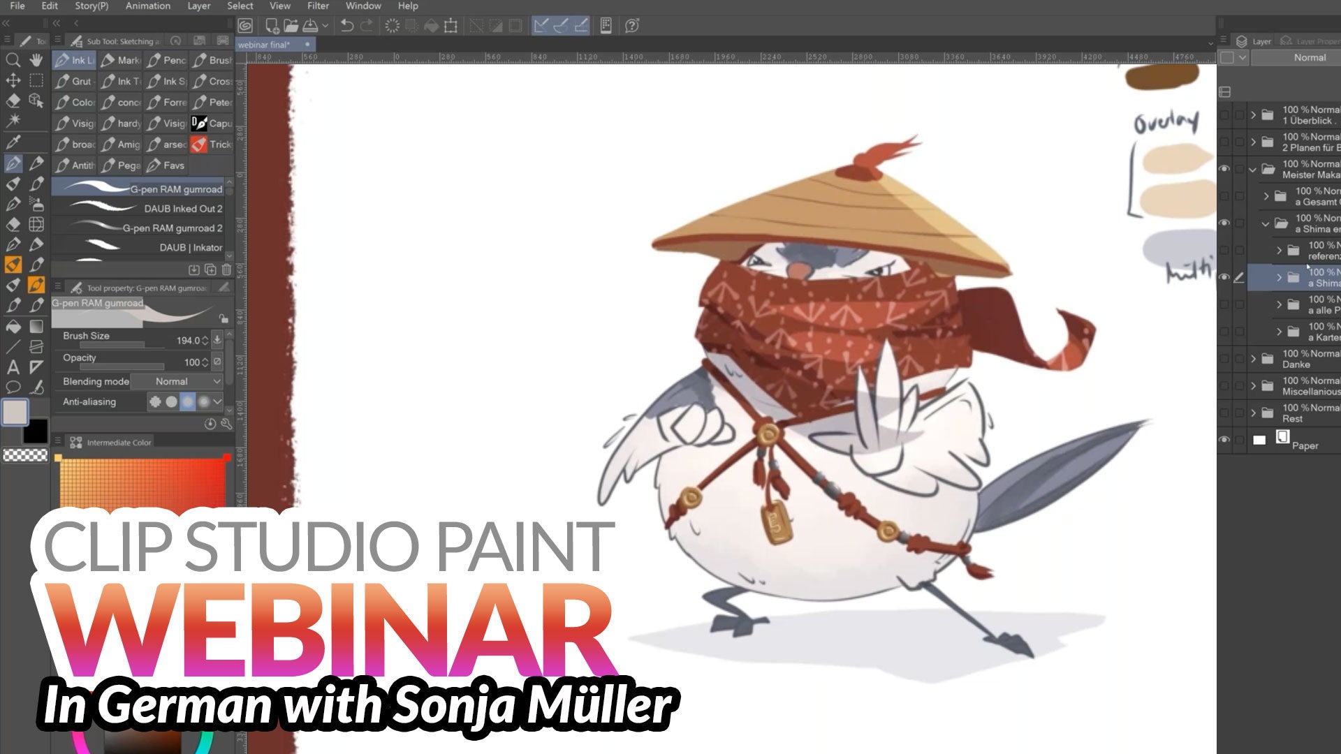
Task: Click the Undo arrow in toolbar
Action: coord(346,26)
